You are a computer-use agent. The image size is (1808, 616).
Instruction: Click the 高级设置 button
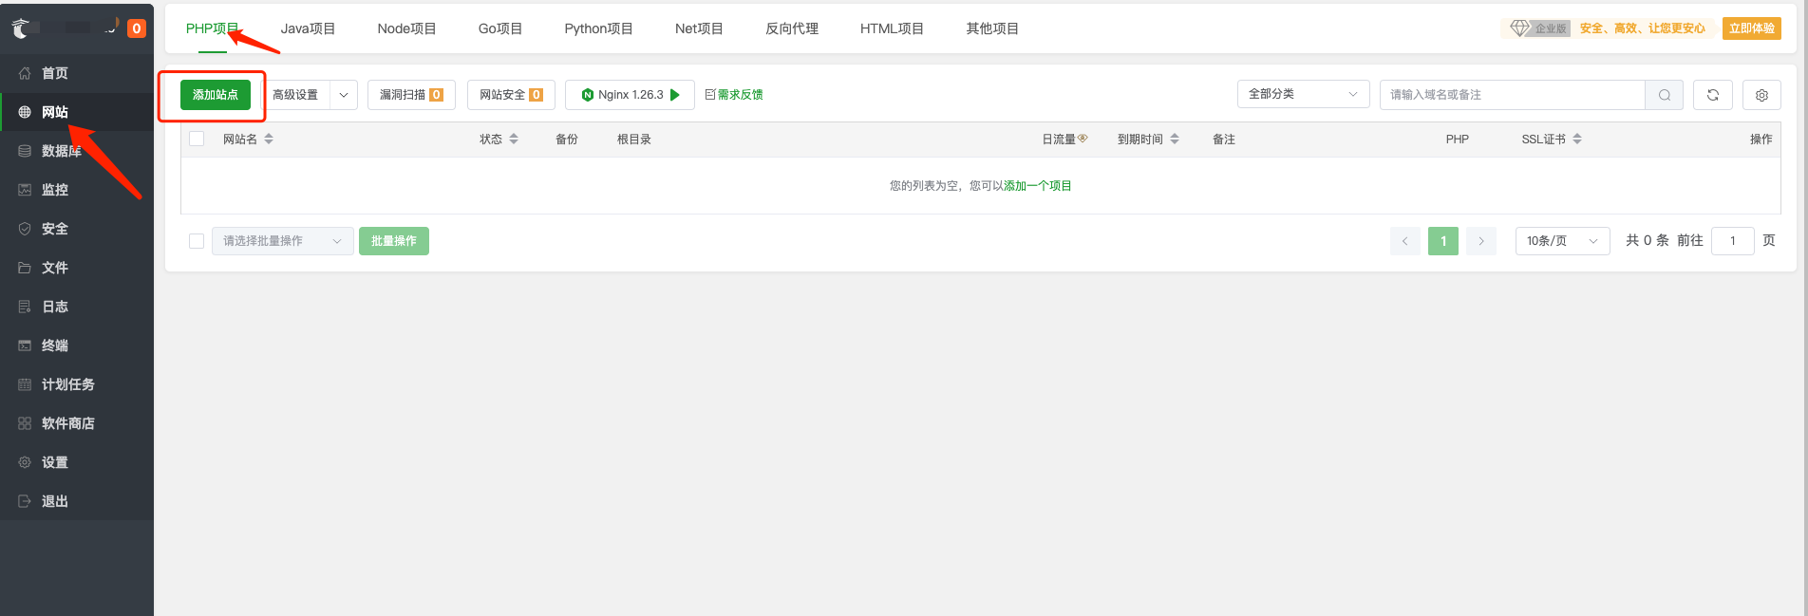click(x=295, y=95)
